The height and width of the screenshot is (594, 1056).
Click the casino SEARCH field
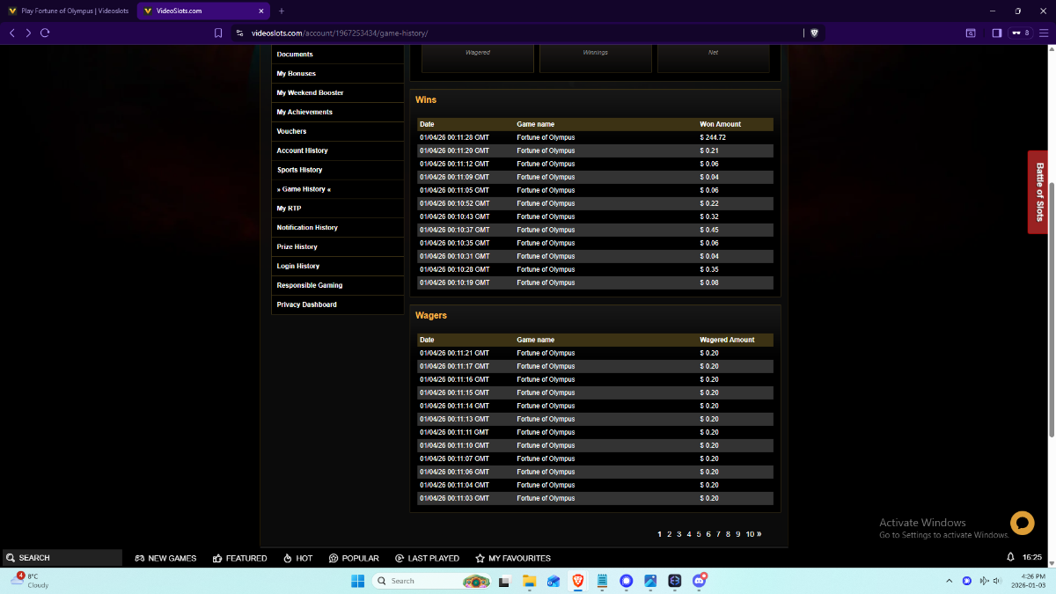[62, 558]
